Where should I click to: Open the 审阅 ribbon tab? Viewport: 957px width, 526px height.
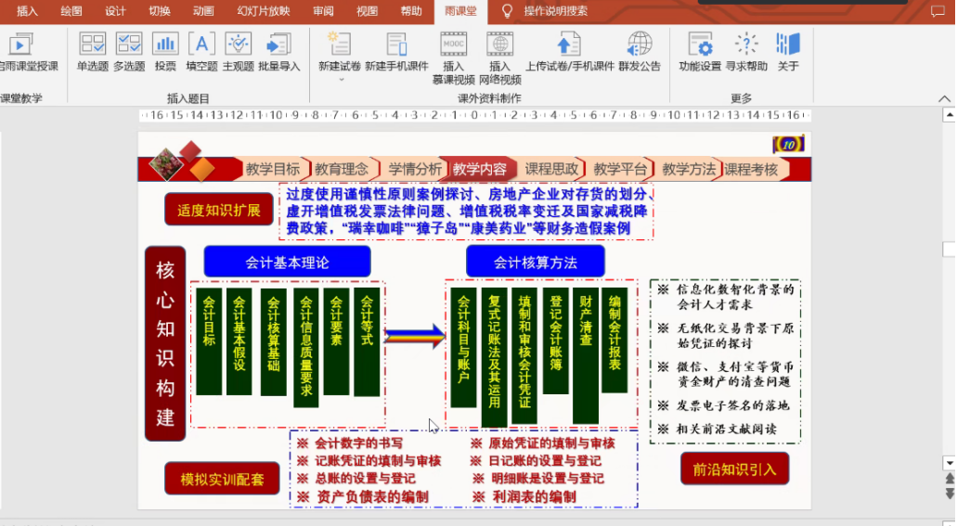pyautogui.click(x=323, y=11)
